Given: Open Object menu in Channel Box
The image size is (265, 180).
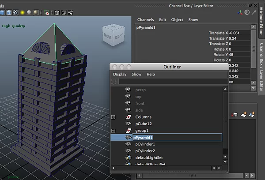Looking at the screenshot, I should coord(177,20).
